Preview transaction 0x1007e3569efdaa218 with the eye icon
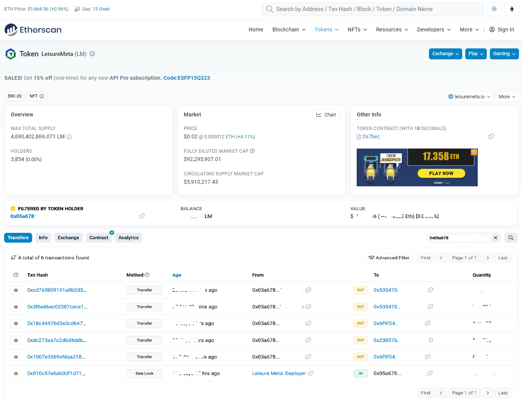The width and height of the screenshot is (522, 401). point(16,357)
